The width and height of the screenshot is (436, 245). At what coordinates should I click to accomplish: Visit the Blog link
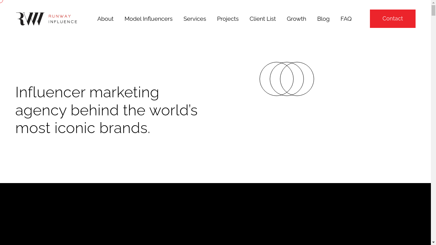tap(323, 19)
